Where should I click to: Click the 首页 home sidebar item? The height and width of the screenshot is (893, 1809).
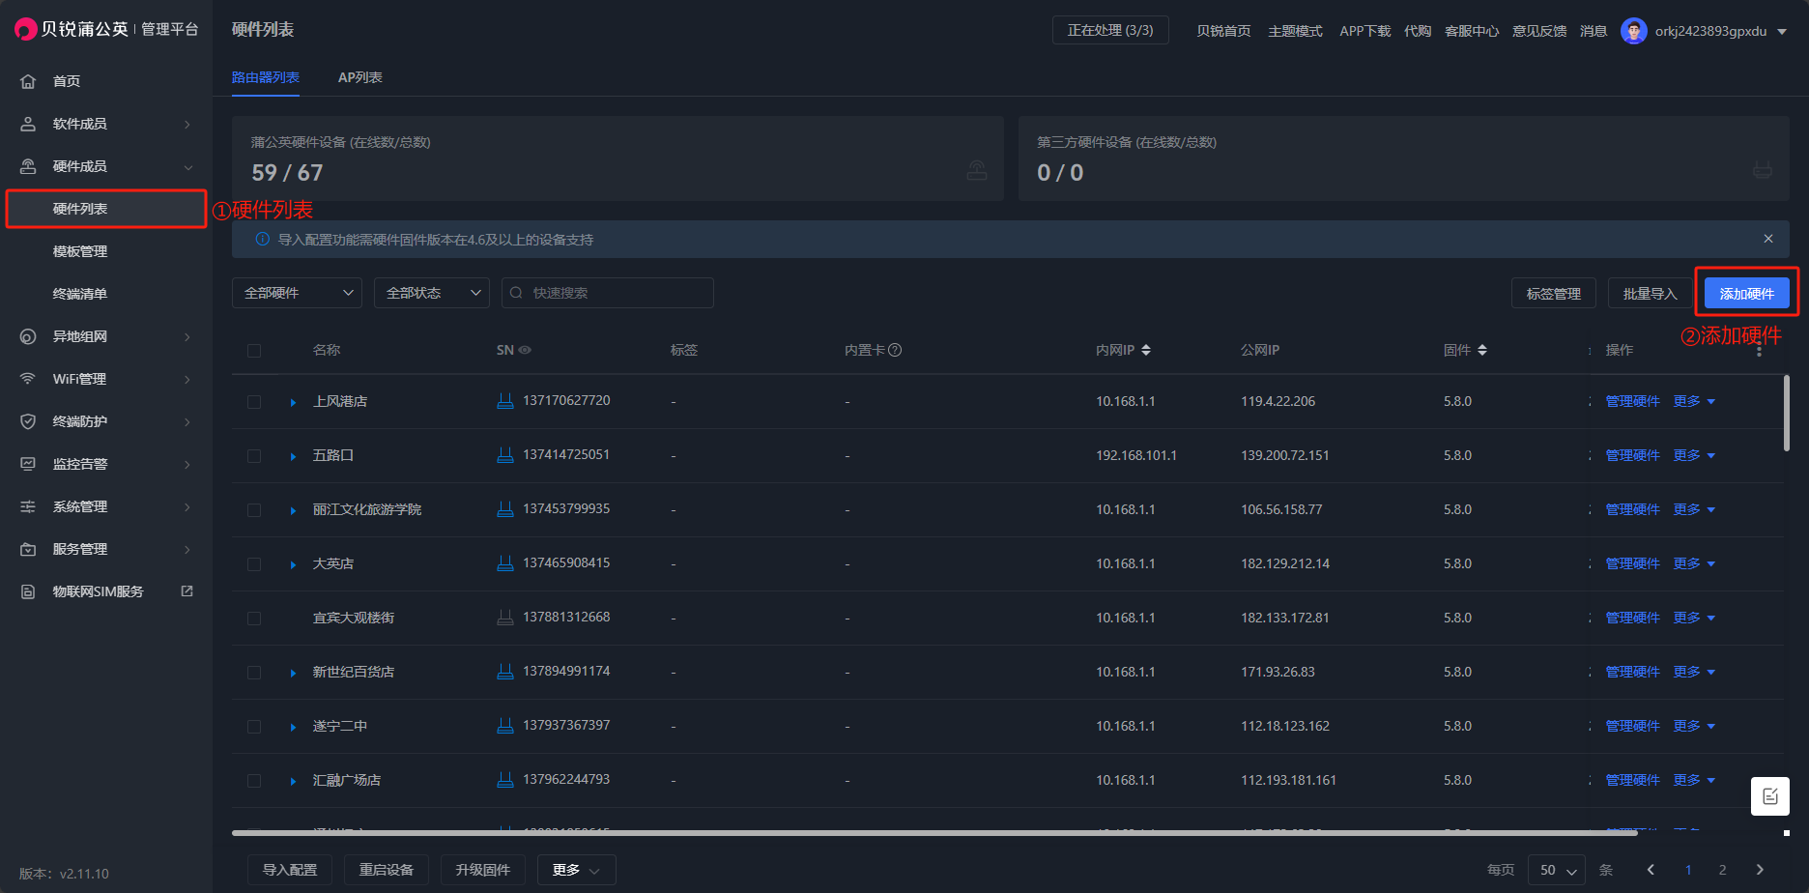pyautogui.click(x=67, y=81)
